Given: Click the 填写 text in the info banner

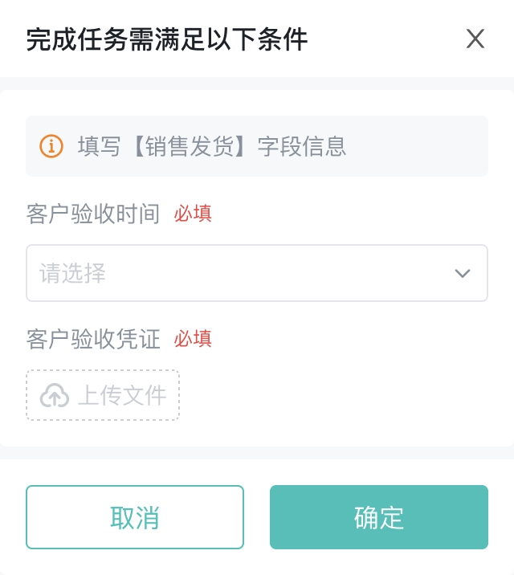Looking at the screenshot, I should coord(100,146).
